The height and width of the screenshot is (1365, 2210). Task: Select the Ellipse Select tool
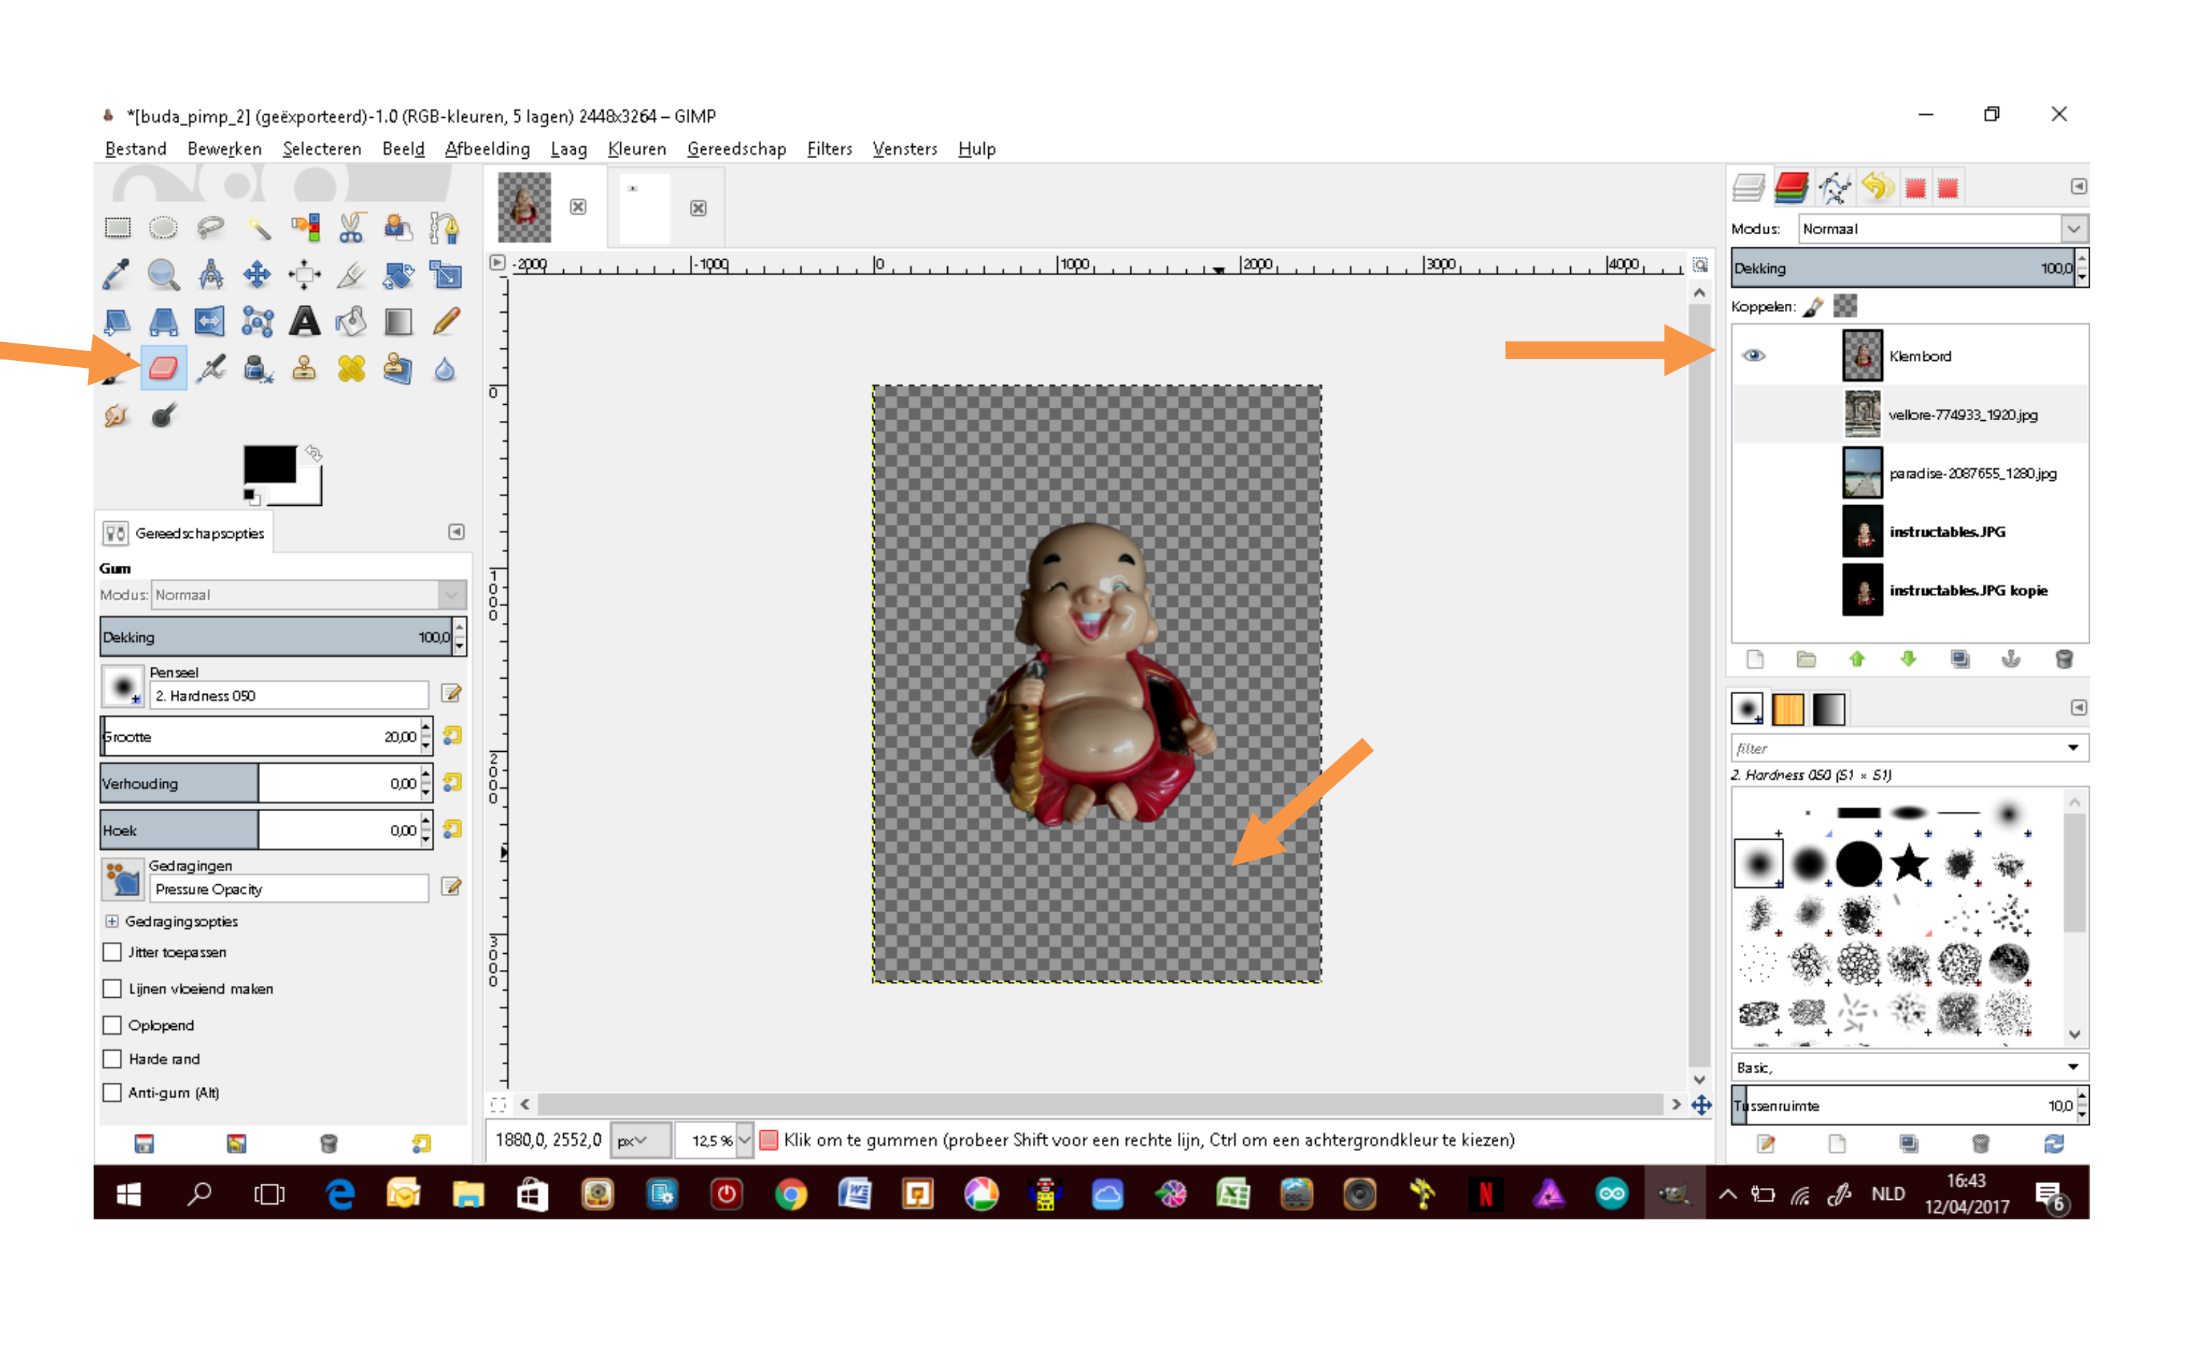pos(163,226)
